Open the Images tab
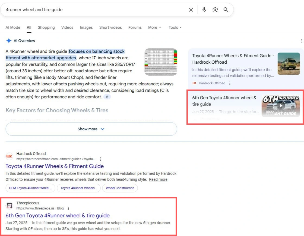 86,27
